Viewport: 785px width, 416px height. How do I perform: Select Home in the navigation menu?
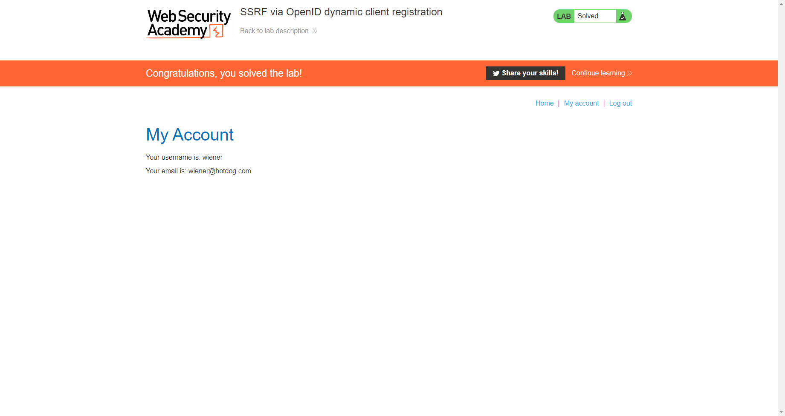544,103
